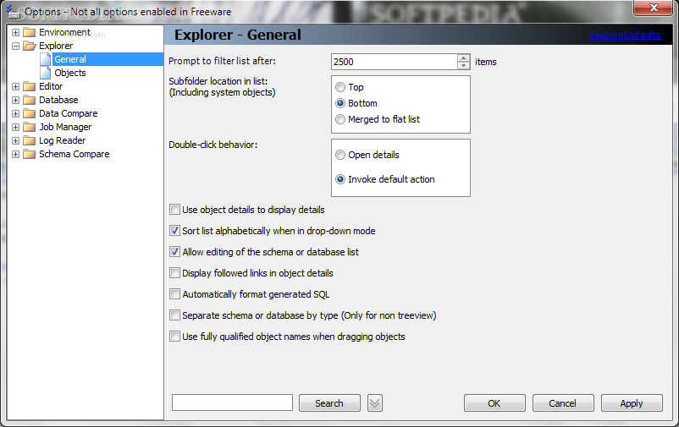Click the Log Reader folder icon
Screen dimensions: 679x427
29,140
